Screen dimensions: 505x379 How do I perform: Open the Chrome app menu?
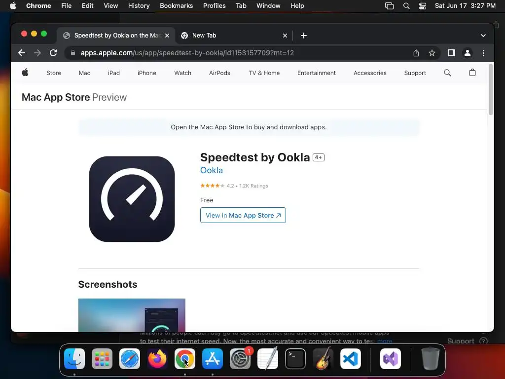[x=38, y=5]
